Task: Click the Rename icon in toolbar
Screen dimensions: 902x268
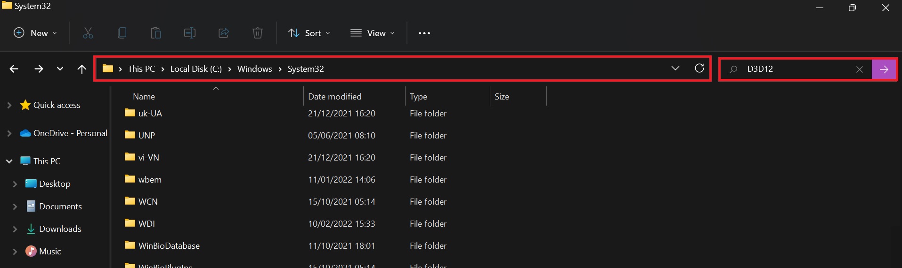Action: point(189,33)
